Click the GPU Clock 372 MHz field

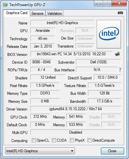[x=40, y=117]
